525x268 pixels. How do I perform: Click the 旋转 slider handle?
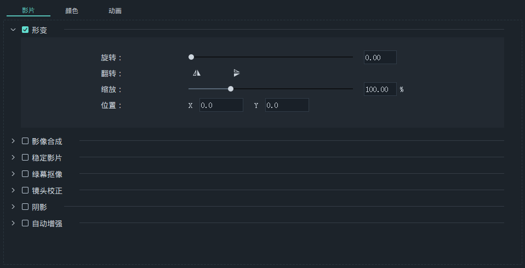191,57
